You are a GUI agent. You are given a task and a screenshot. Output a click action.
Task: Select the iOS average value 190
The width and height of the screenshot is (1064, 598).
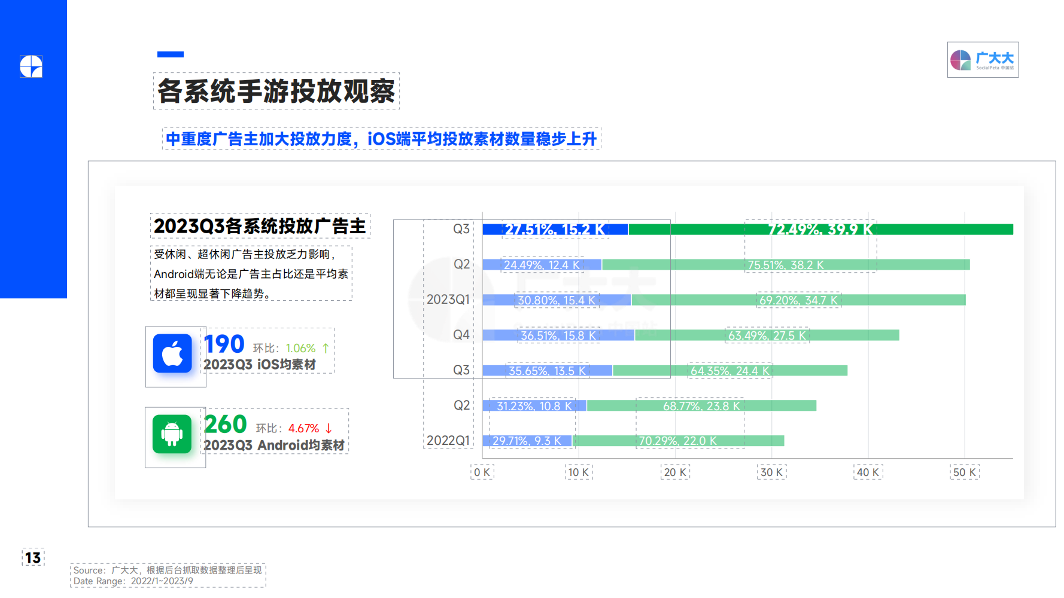224,344
